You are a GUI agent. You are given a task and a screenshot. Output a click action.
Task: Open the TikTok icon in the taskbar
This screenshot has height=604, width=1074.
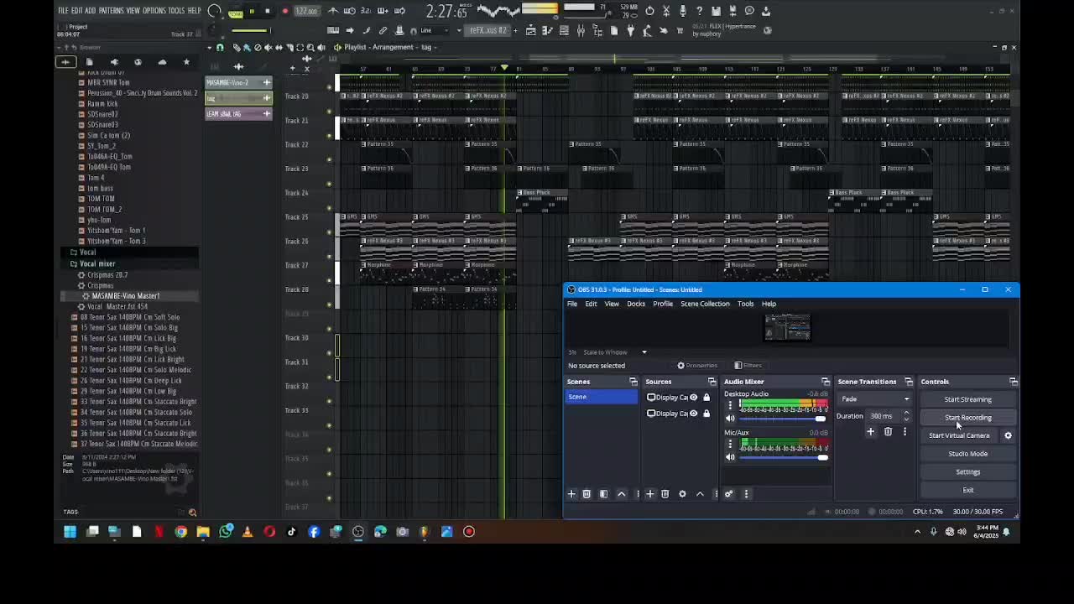click(291, 531)
